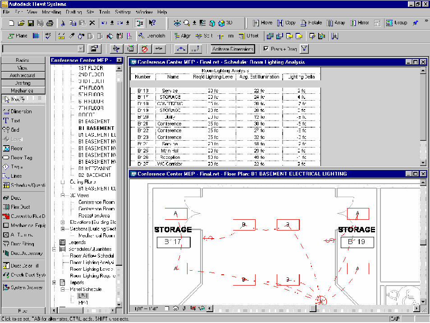430x323 pixels.
Task: Select the Mirror tool
Action: [x=360, y=23]
